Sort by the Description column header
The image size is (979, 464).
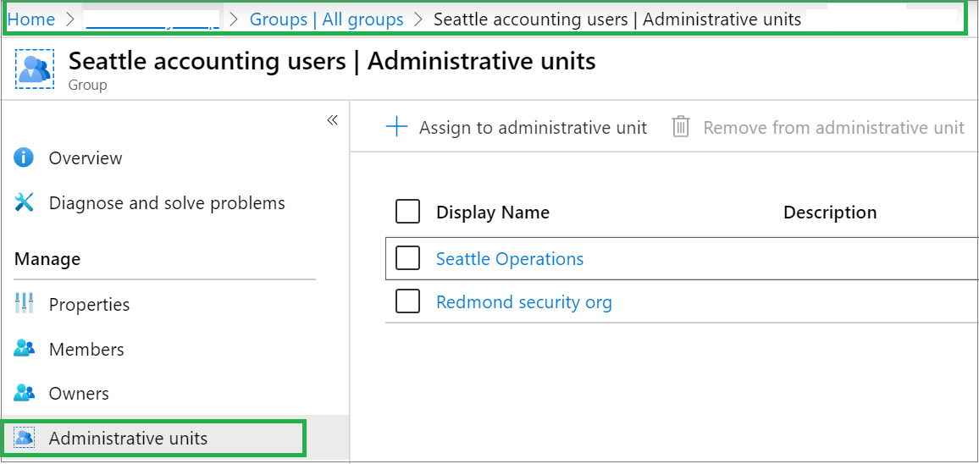click(830, 212)
